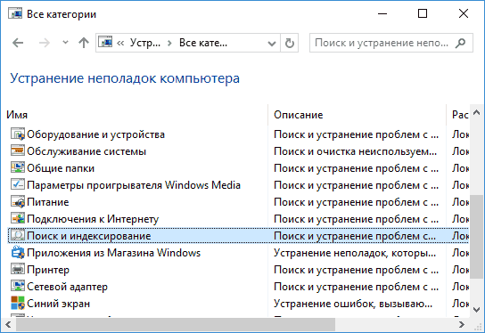Open the recent locations dropdown arrow
This screenshot has width=485, height=333.
pos(65,42)
